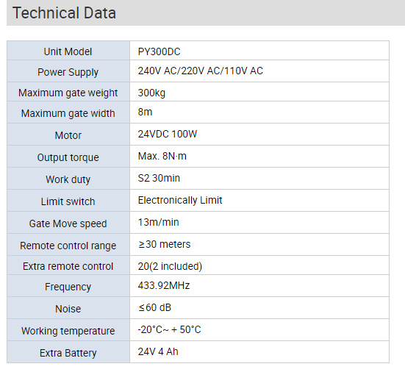Click the Electronically Limit value
405x372 pixels.
pyautogui.click(x=180, y=201)
